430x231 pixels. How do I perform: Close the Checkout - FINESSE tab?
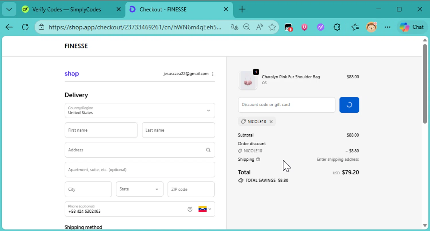(226, 9)
